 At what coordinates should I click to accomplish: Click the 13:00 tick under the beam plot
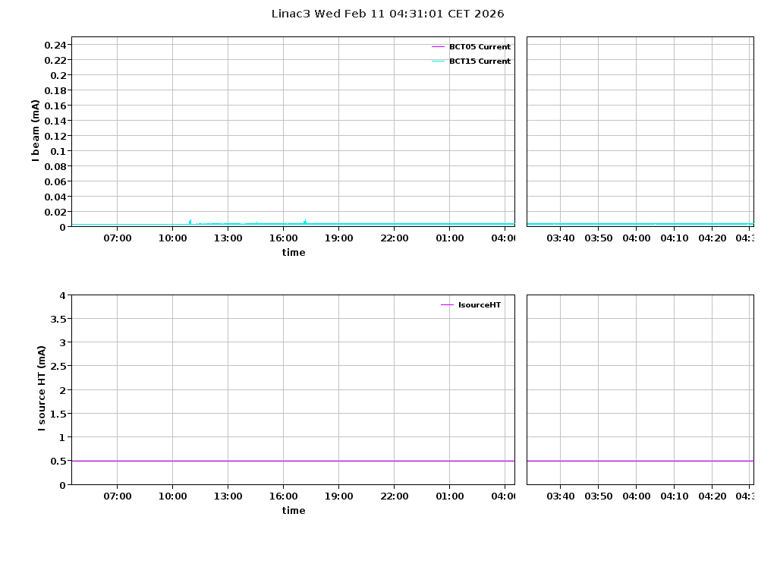click(x=228, y=238)
